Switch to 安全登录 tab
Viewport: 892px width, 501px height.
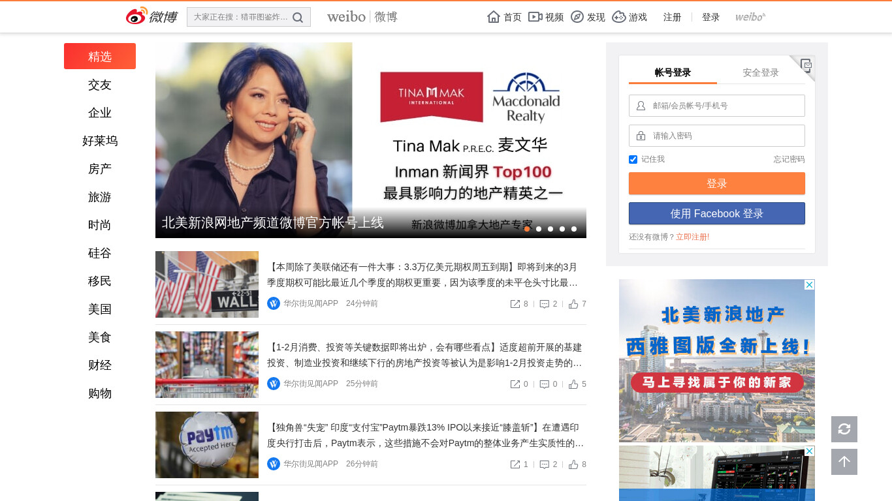(761, 72)
